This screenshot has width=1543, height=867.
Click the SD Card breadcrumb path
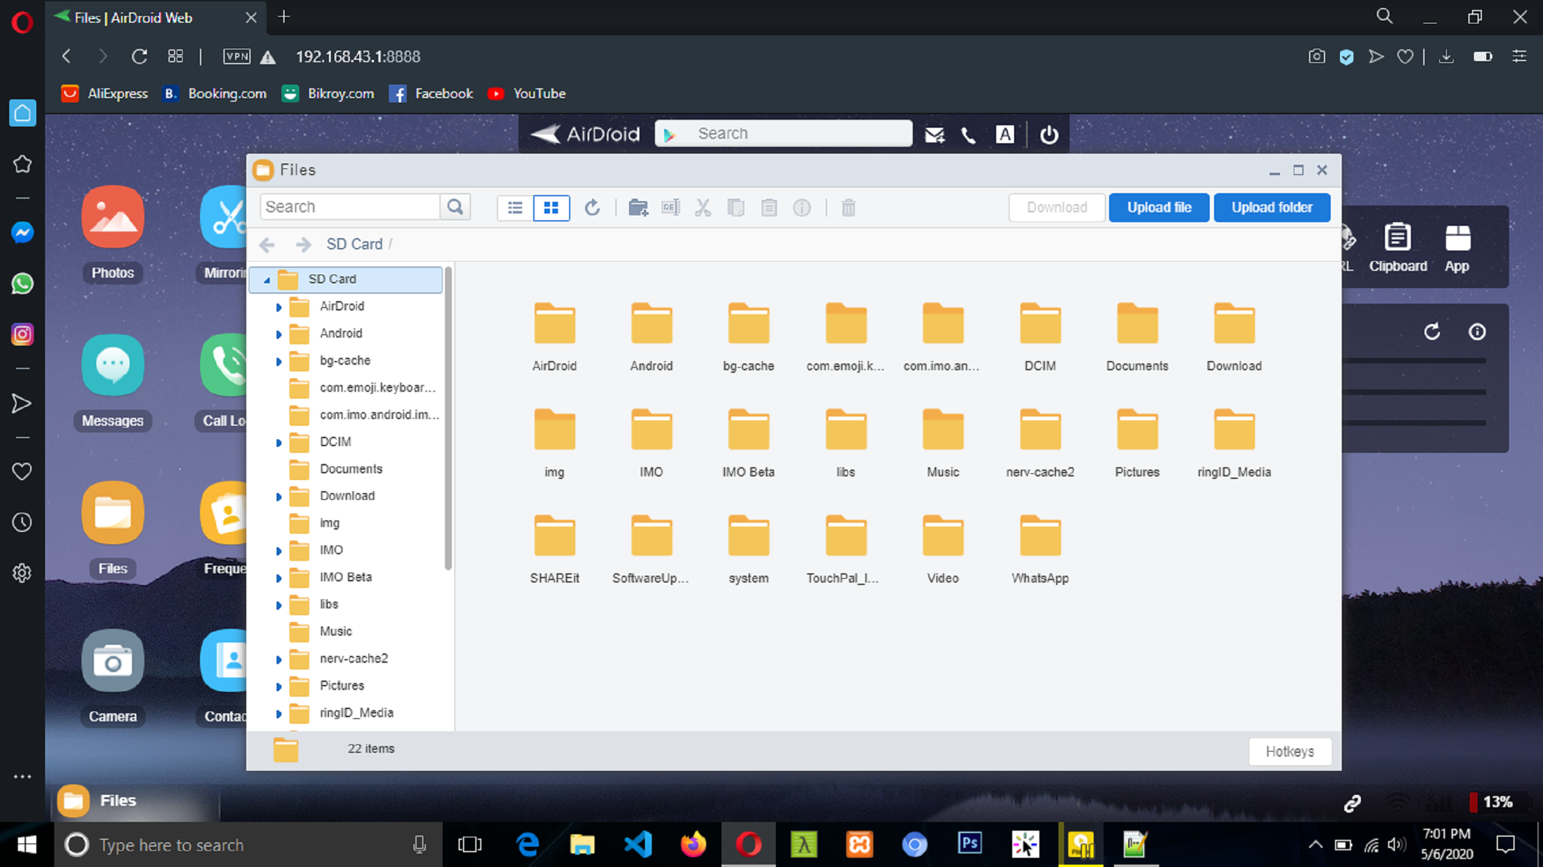click(x=354, y=244)
